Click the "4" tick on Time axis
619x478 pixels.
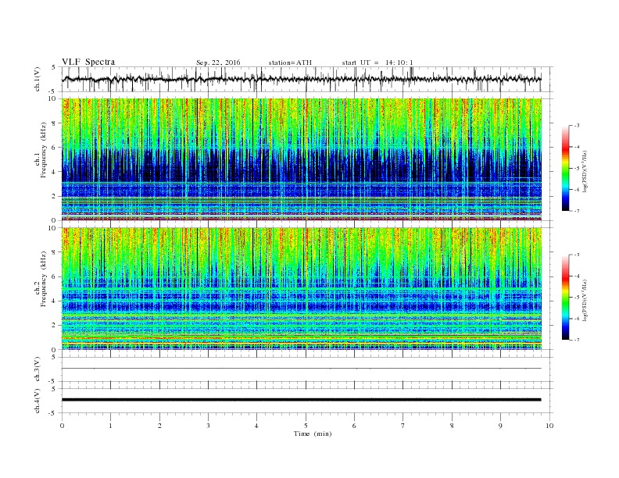[256, 426]
